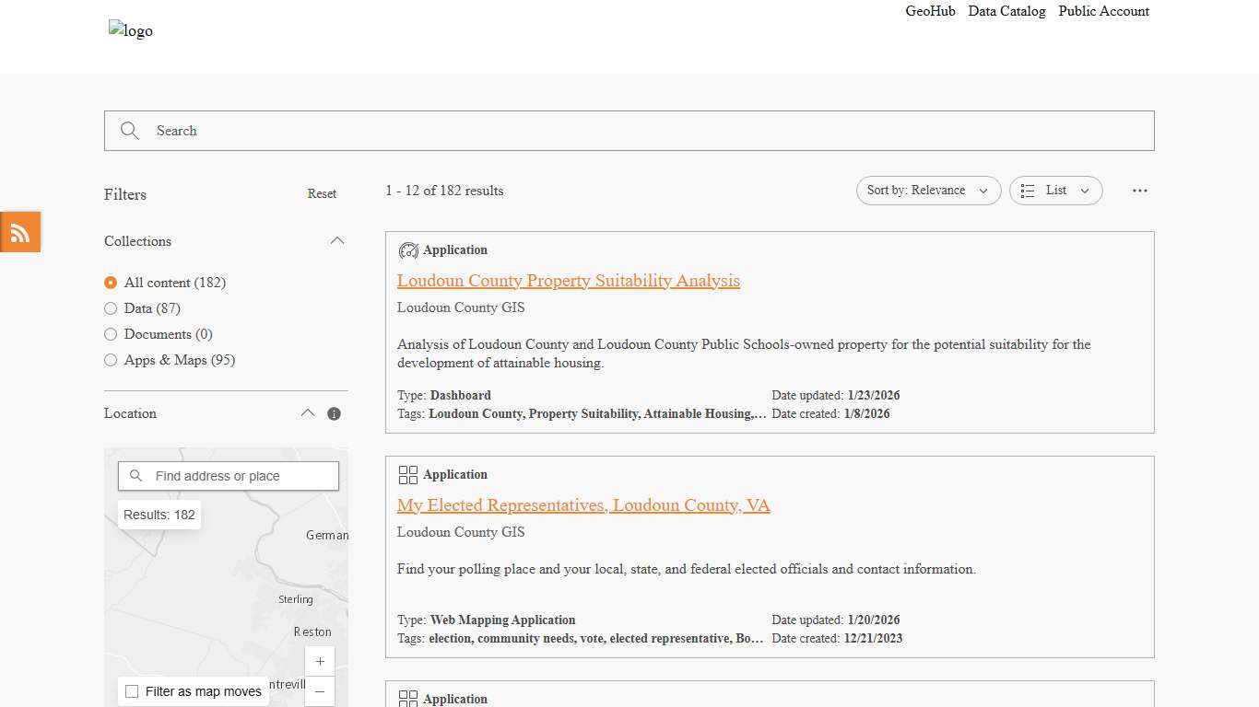
Task: Click the Location info icon
Action: tap(334, 414)
